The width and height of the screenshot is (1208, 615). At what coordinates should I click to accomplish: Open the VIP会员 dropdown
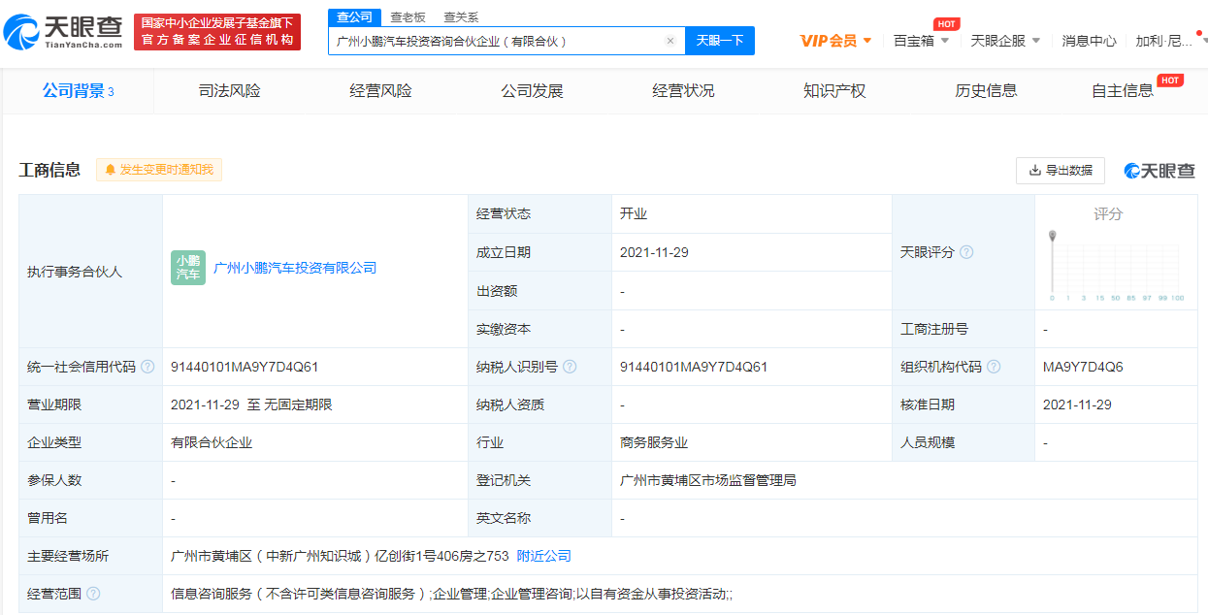tap(835, 41)
